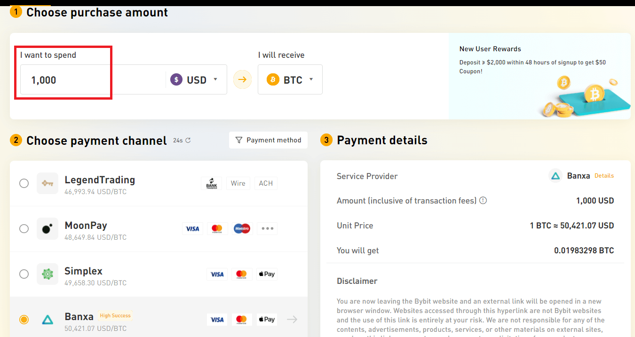The image size is (635, 337).
Task: Click the Mastercard icon on the Banxa row
Action: tap(242, 319)
